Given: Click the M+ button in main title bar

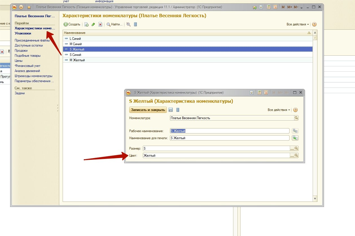Looking at the screenshot, I should click(x=290, y=7).
